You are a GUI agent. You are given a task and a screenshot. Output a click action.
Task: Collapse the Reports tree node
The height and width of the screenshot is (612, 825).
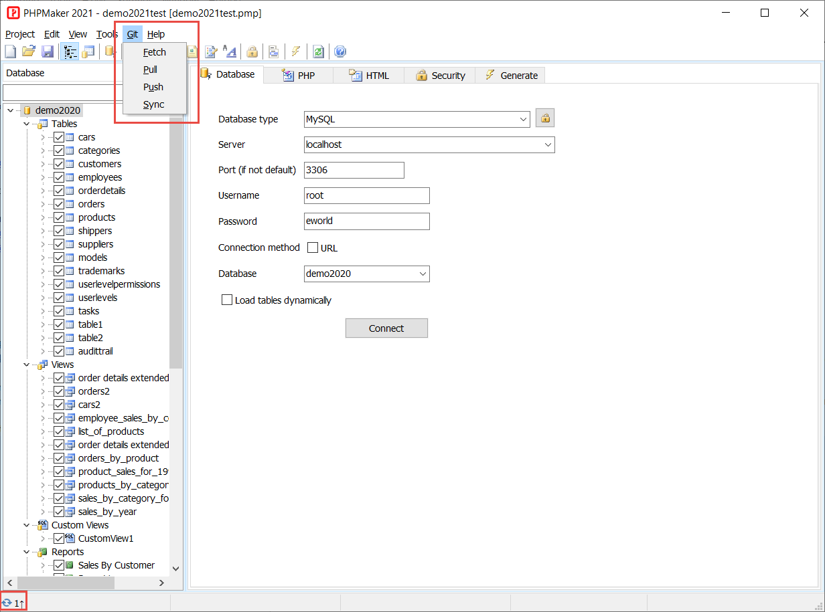pos(26,552)
